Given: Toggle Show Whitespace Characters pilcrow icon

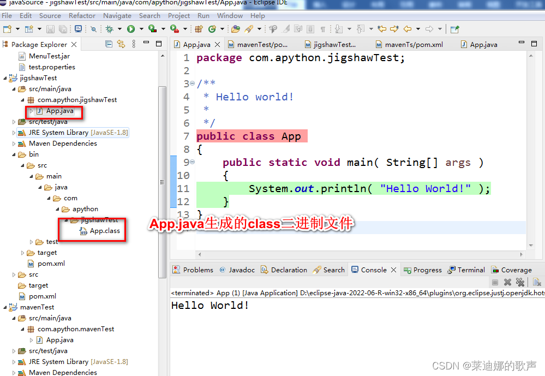Looking at the screenshot, I should click(323, 29).
